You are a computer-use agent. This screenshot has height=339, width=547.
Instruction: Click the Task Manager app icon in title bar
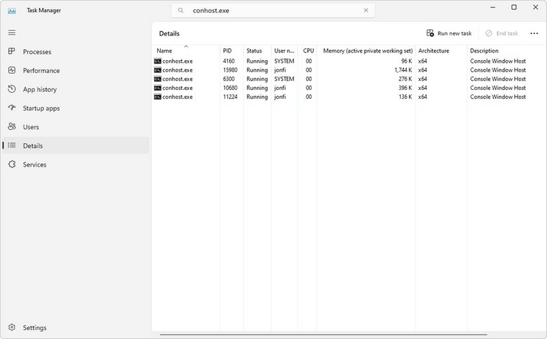tap(12, 11)
